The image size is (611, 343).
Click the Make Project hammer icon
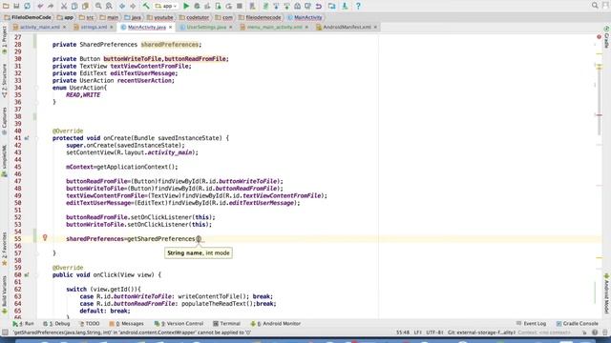(x=146, y=6)
